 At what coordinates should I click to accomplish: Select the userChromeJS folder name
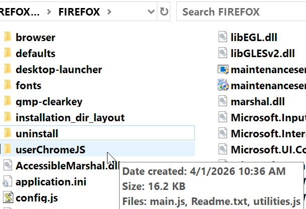pyautogui.click(x=50, y=149)
